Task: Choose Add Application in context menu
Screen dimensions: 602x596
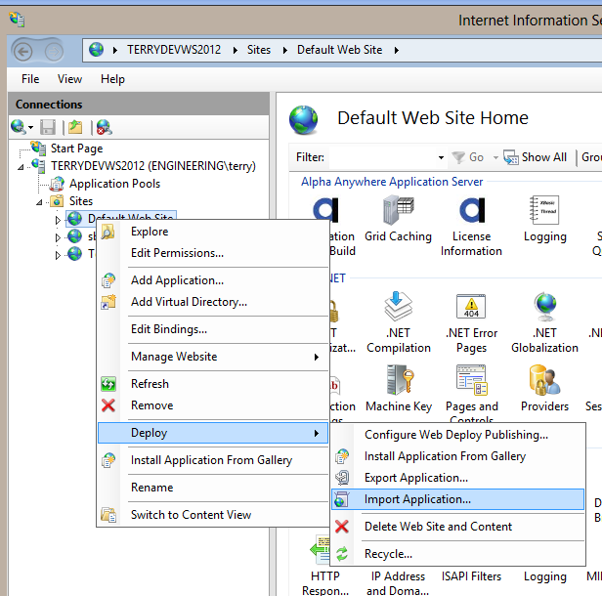Action: tap(213, 280)
